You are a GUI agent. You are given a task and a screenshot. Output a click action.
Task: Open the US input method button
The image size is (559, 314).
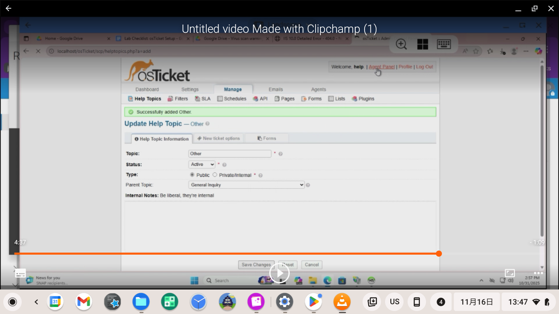pyautogui.click(x=394, y=302)
